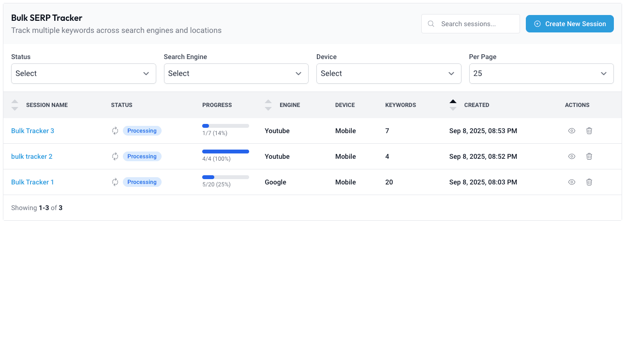Click the Bulk Tracker 1 progress bar at 25%
Image resolution: width=625 pixels, height=350 pixels.
[225, 177]
